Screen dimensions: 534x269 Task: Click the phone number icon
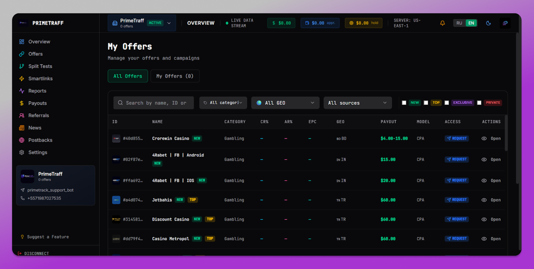pyautogui.click(x=23, y=198)
